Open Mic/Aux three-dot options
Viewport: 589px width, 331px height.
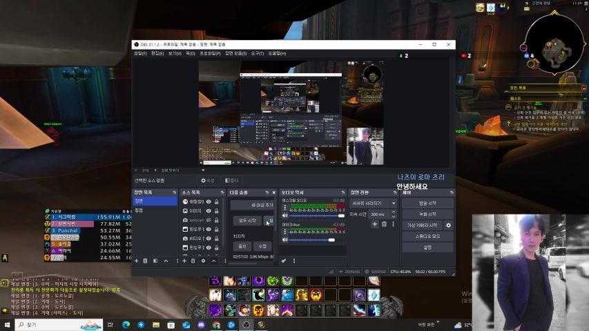pos(284,232)
